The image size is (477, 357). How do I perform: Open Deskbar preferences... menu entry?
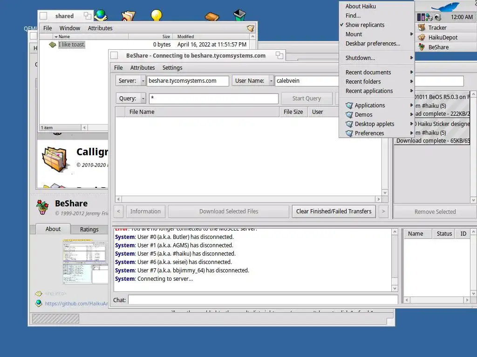click(x=376, y=44)
